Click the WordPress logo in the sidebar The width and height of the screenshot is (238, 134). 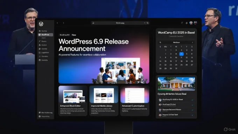[x=41, y=24]
